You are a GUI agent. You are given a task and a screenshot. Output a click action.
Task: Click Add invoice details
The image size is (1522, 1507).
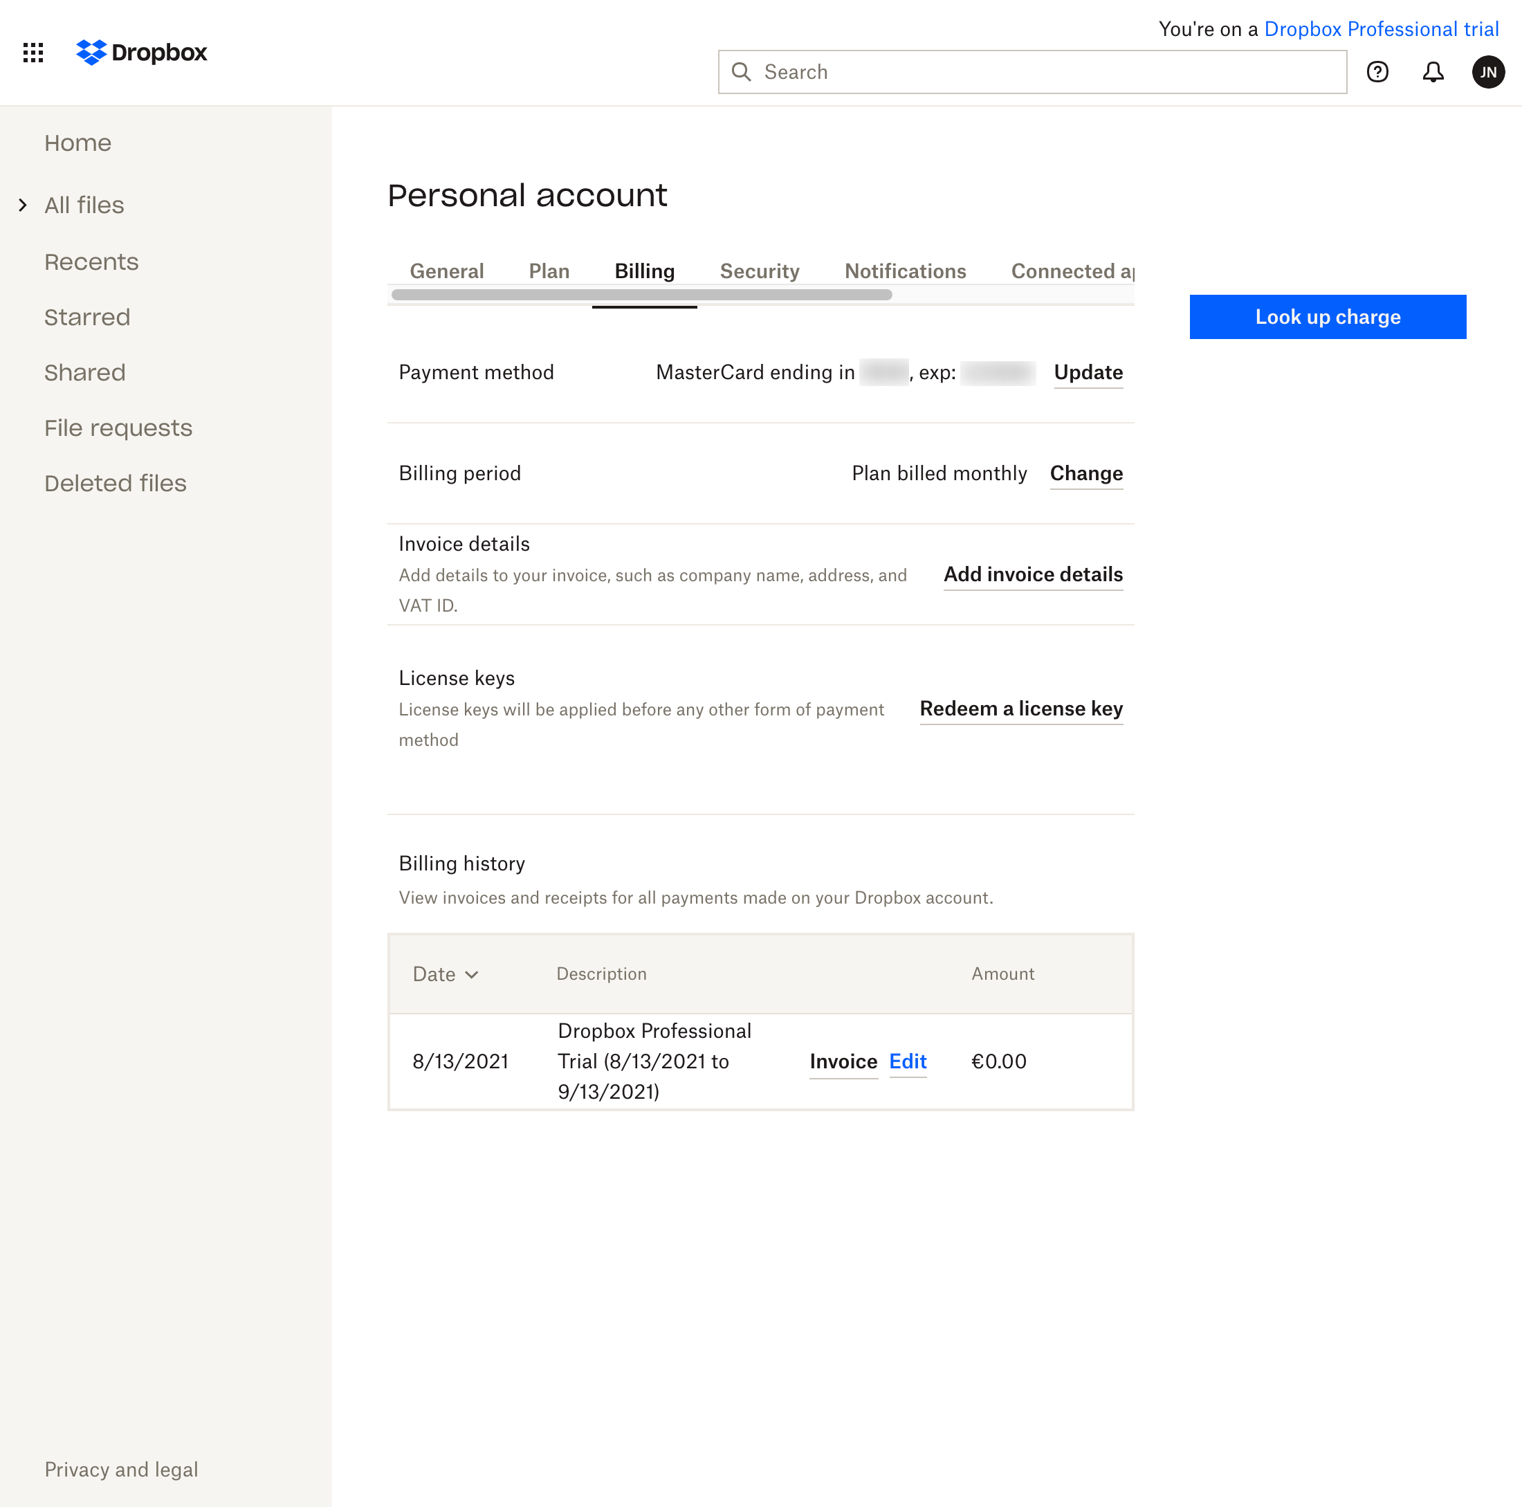click(x=1033, y=574)
